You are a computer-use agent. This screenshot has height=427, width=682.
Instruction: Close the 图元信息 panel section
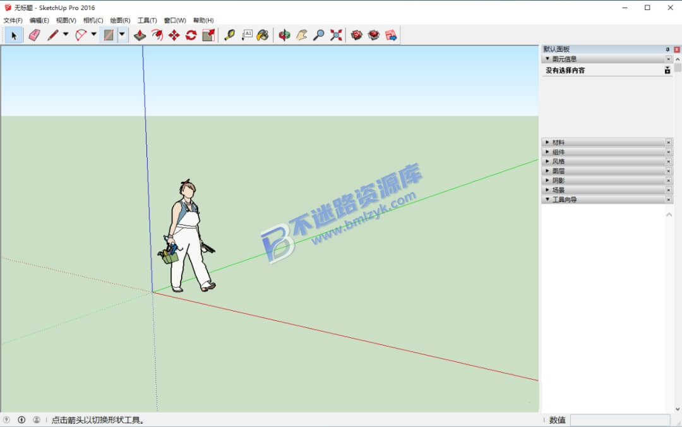point(669,59)
